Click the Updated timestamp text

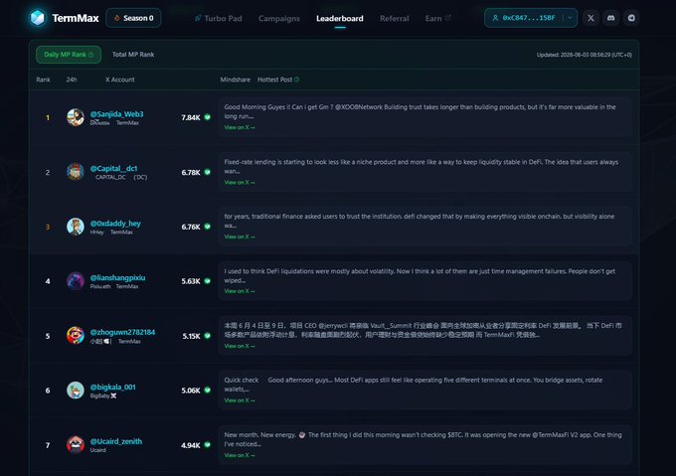pyautogui.click(x=585, y=55)
